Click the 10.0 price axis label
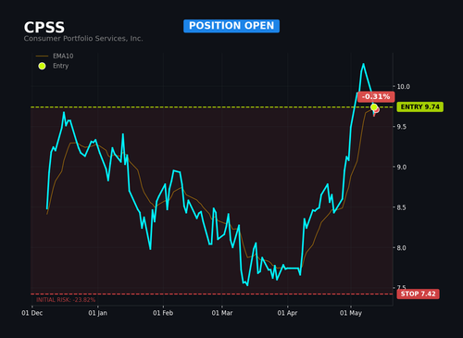 click(x=403, y=87)
